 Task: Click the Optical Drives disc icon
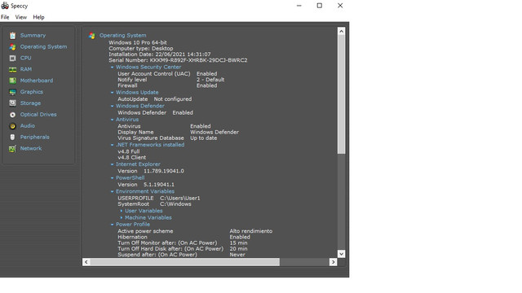[x=13, y=115]
